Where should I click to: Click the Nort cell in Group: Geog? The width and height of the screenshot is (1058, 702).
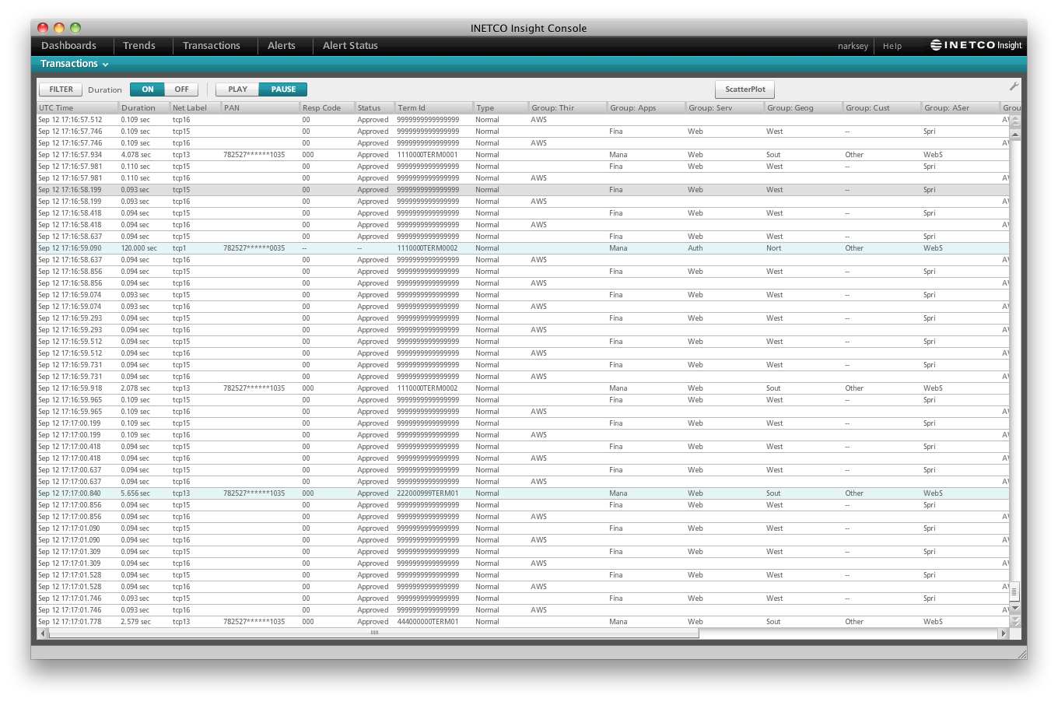pos(773,248)
